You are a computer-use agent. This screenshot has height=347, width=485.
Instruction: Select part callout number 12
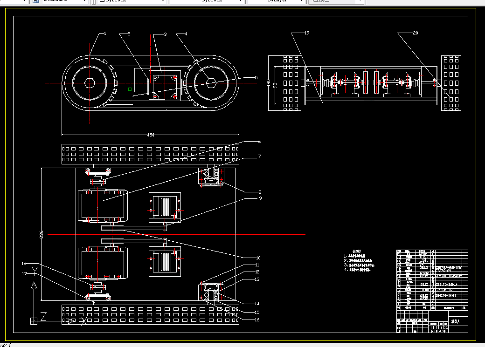click(257, 272)
